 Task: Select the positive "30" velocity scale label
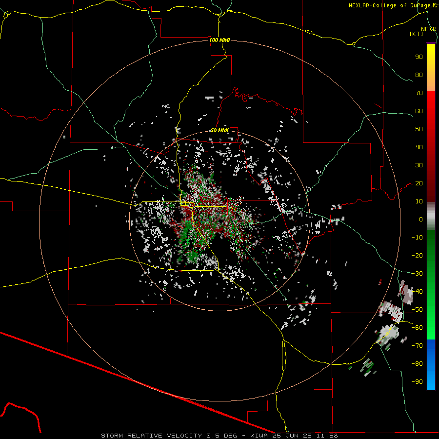[419, 165]
